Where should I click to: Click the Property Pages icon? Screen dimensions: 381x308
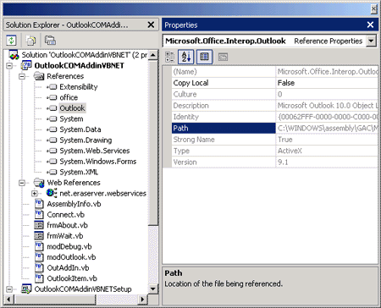click(x=223, y=57)
